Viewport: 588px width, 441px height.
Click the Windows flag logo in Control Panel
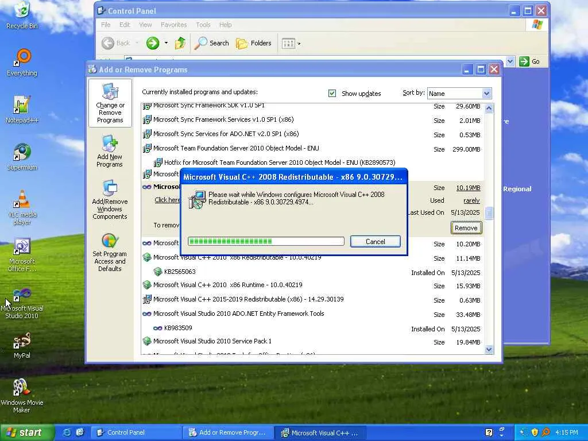537,25
